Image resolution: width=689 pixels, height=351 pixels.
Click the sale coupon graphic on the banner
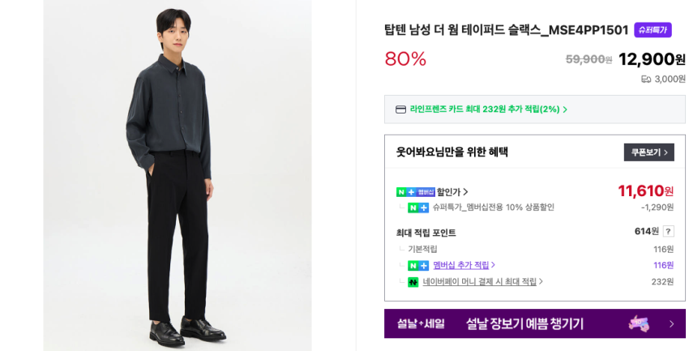(639, 323)
